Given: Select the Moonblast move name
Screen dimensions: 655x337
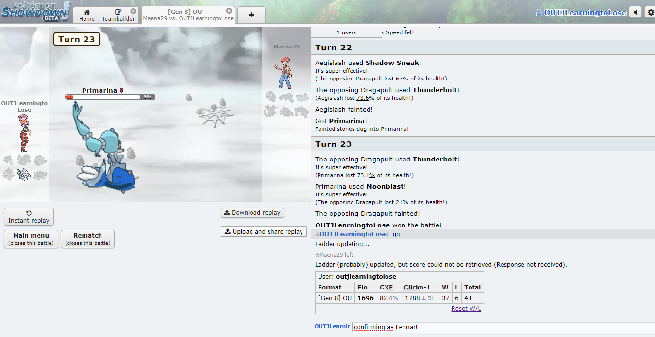Looking at the screenshot, I should [386, 186].
